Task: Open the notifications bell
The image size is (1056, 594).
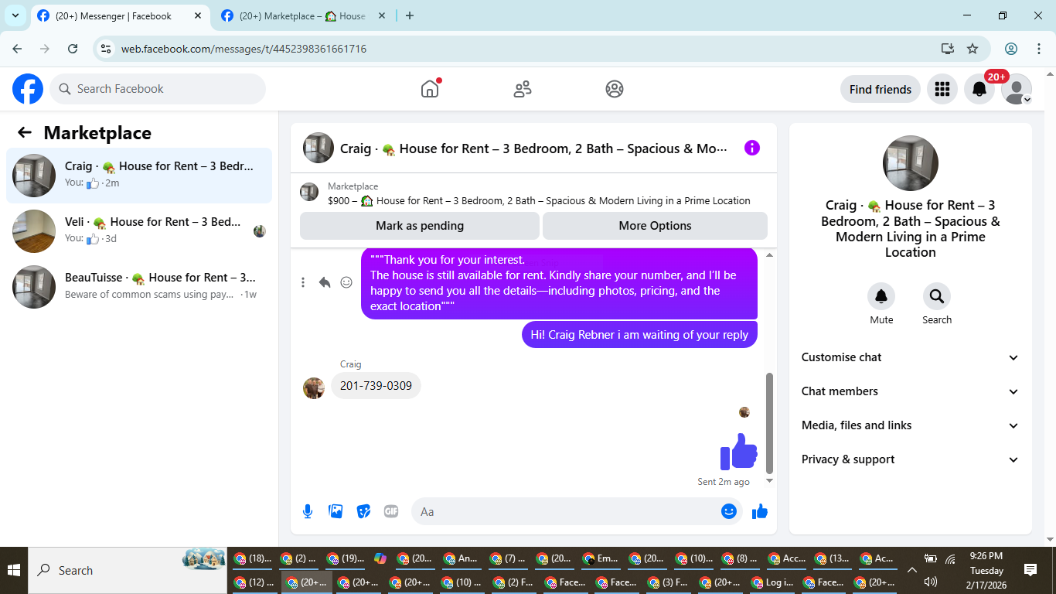Action: (979, 89)
